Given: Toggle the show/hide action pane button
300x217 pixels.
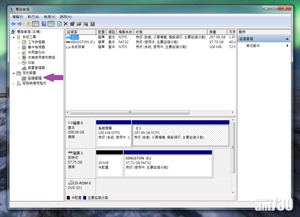Looking at the screenshot, I should click(51, 24).
